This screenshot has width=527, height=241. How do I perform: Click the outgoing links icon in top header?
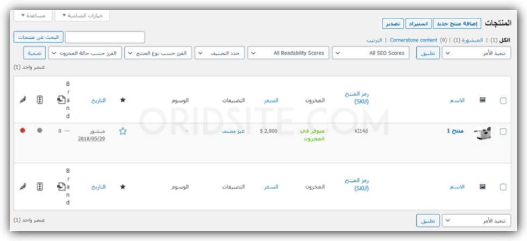[x=61, y=100]
